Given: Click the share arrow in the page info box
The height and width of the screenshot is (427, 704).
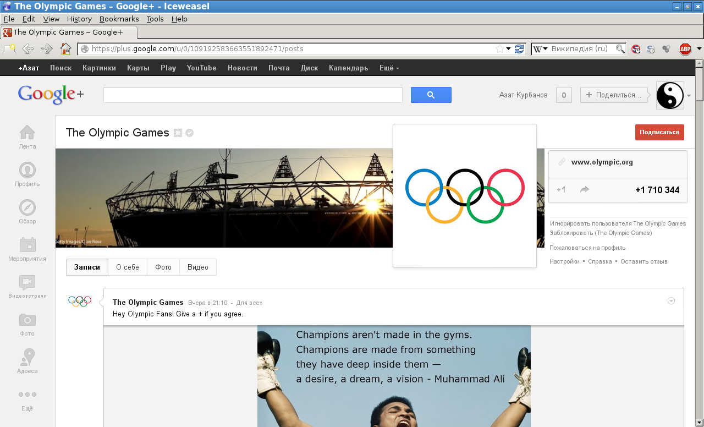Looking at the screenshot, I should click(585, 190).
